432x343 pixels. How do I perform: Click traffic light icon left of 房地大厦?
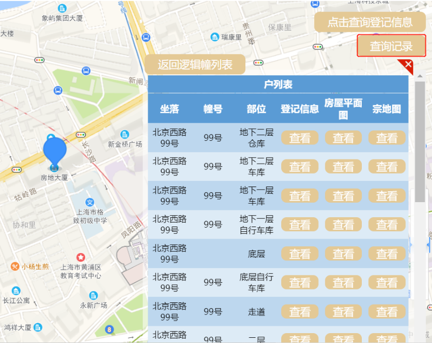17,170
